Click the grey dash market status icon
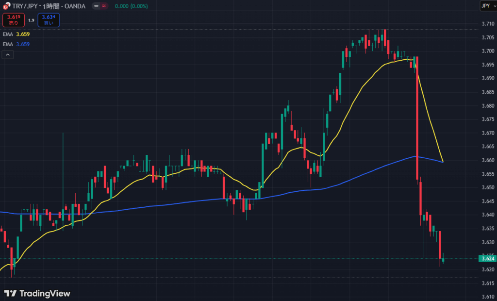The height and width of the screenshot is (301, 497). tap(96, 6)
